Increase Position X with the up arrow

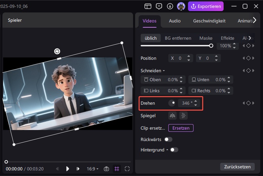[x=189, y=56]
